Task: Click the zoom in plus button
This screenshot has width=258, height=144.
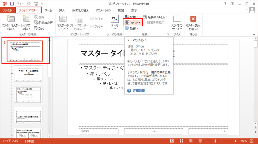Action: tap(236, 141)
